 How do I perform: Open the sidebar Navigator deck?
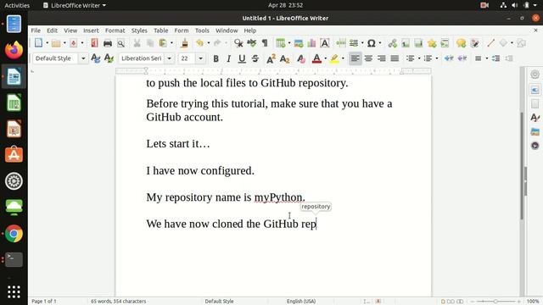coord(535,146)
